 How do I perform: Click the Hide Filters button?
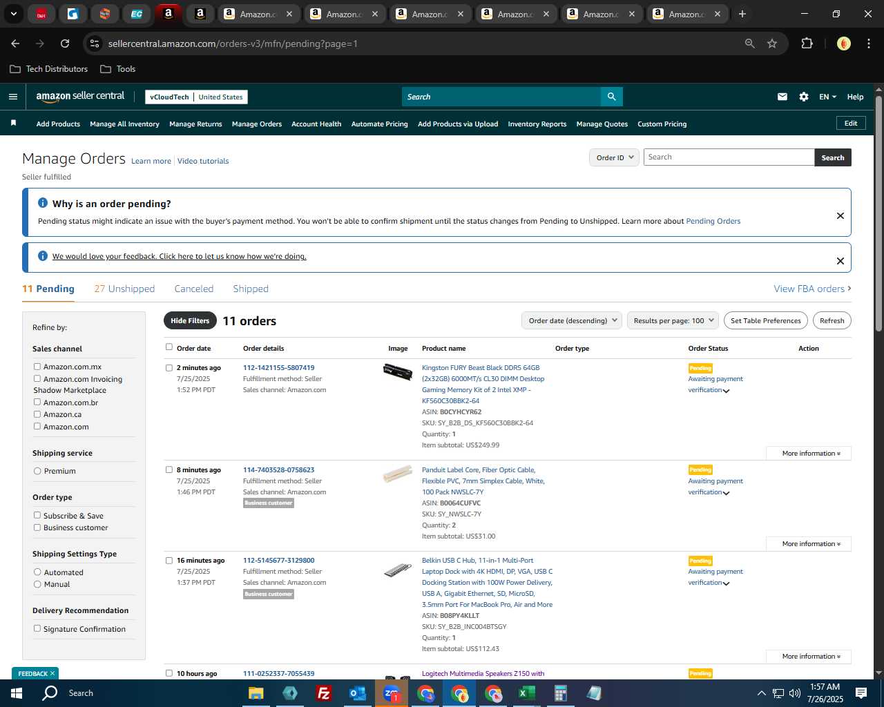click(x=190, y=320)
